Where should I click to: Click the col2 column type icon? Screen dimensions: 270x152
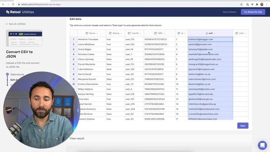pos(237,33)
